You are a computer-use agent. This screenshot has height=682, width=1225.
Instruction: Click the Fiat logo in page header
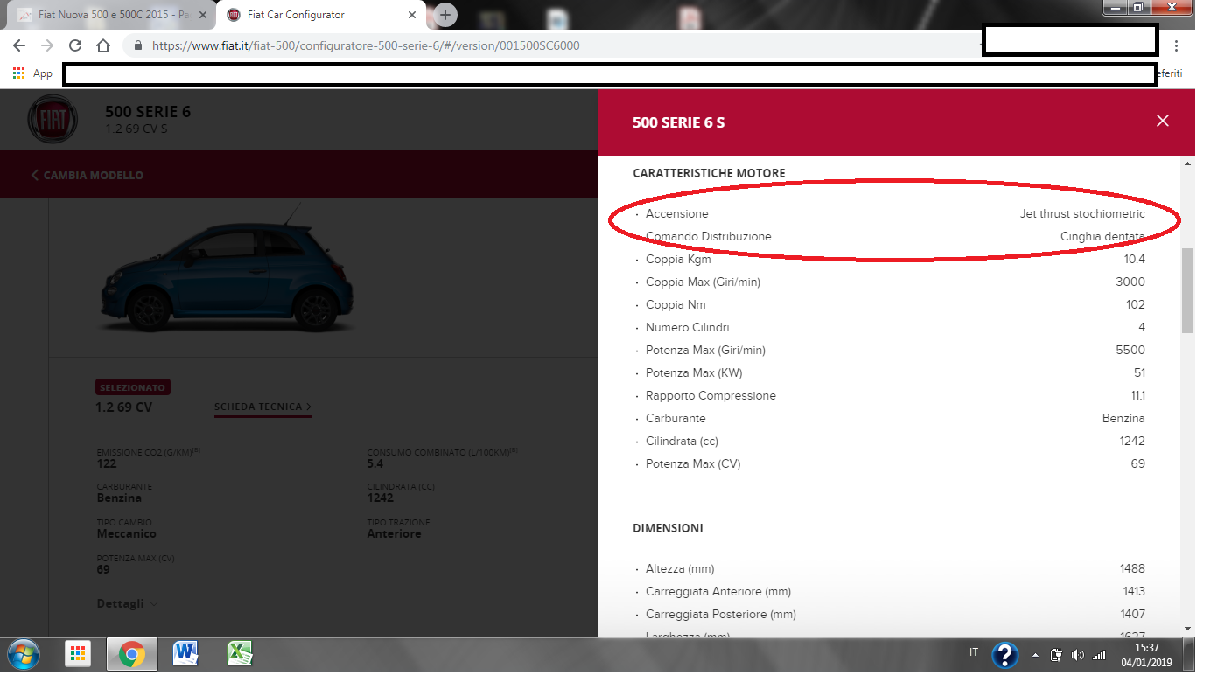(53, 121)
